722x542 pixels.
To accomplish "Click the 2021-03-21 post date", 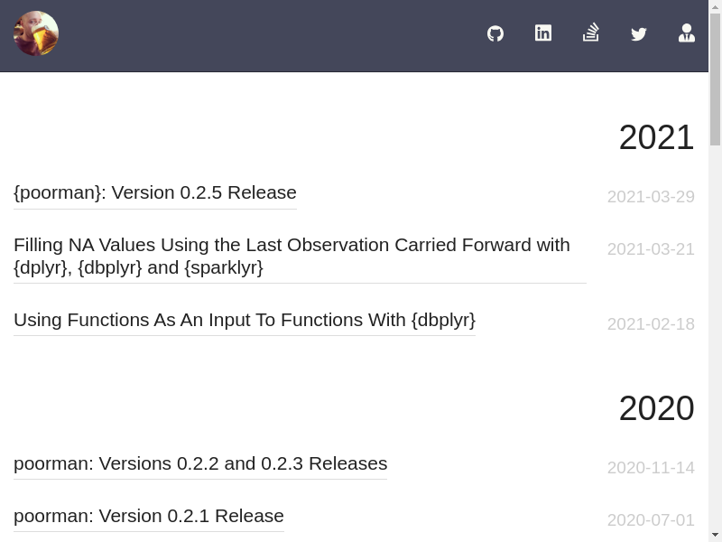I will [x=651, y=249].
